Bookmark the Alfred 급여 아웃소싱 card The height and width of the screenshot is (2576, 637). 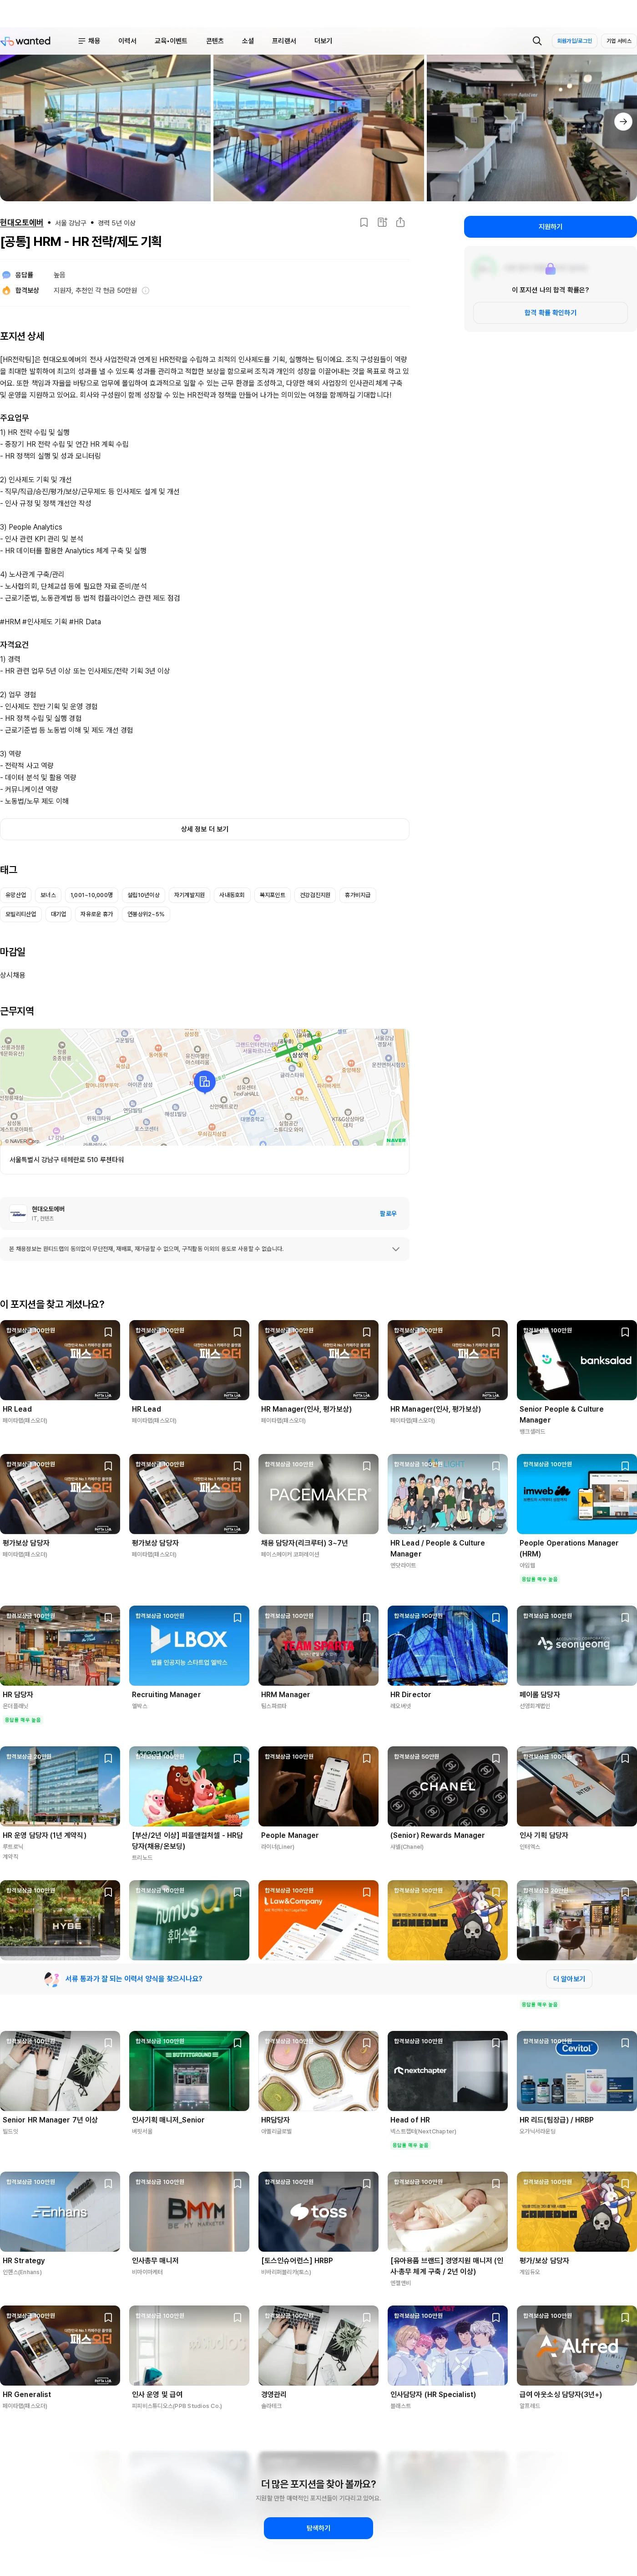[625, 2317]
